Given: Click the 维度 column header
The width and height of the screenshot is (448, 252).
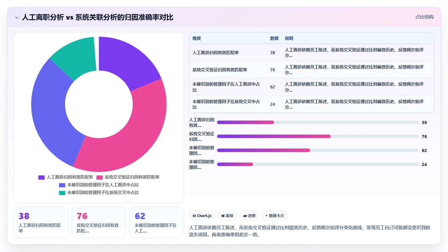Looking at the screenshot, I should pos(197,38).
